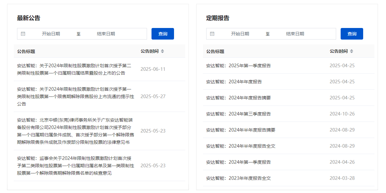Open 安达智能：2023年年度报告全文
The width and height of the screenshot is (386, 193).
(238, 178)
